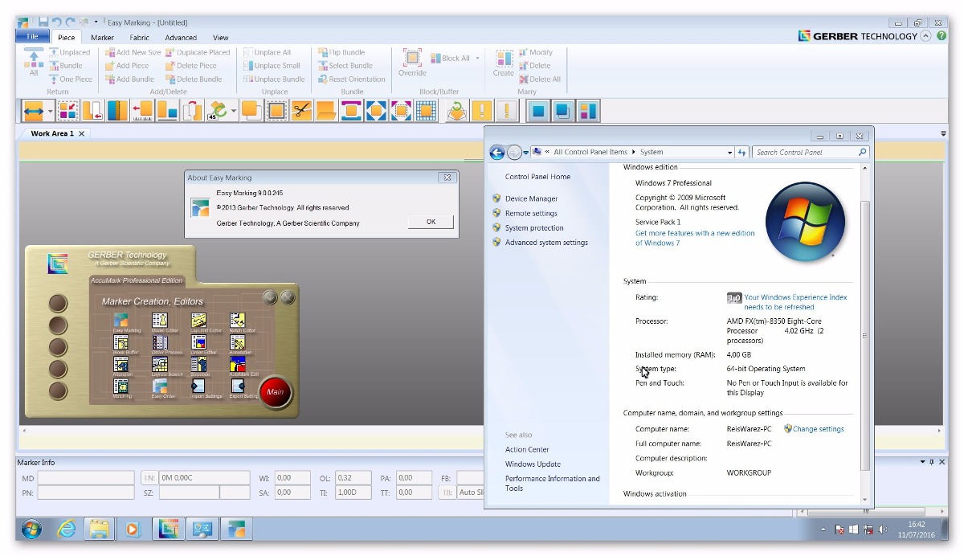Open the dropdown beside the rotate tool

coord(234,110)
